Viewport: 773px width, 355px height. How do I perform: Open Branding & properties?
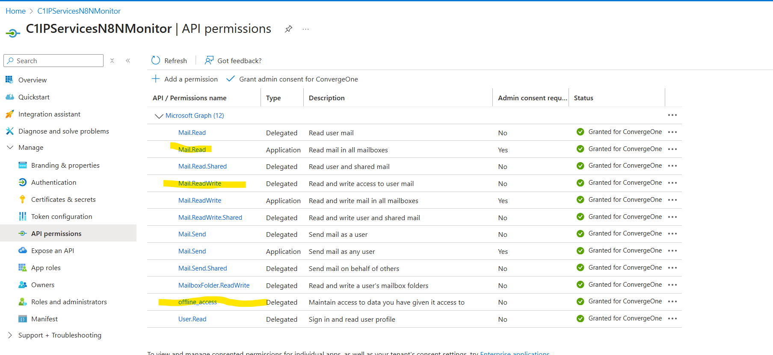pyautogui.click(x=65, y=165)
